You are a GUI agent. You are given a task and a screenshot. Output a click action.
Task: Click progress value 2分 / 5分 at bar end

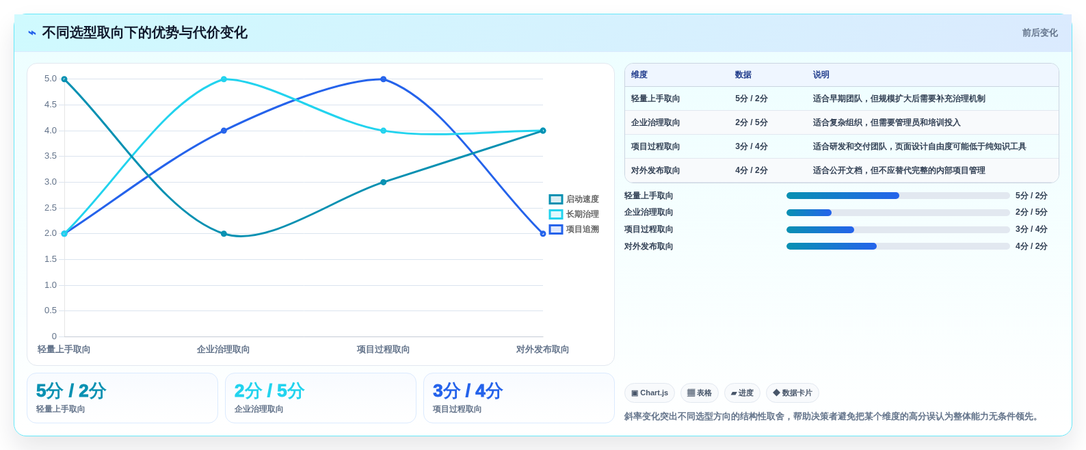(1031, 213)
